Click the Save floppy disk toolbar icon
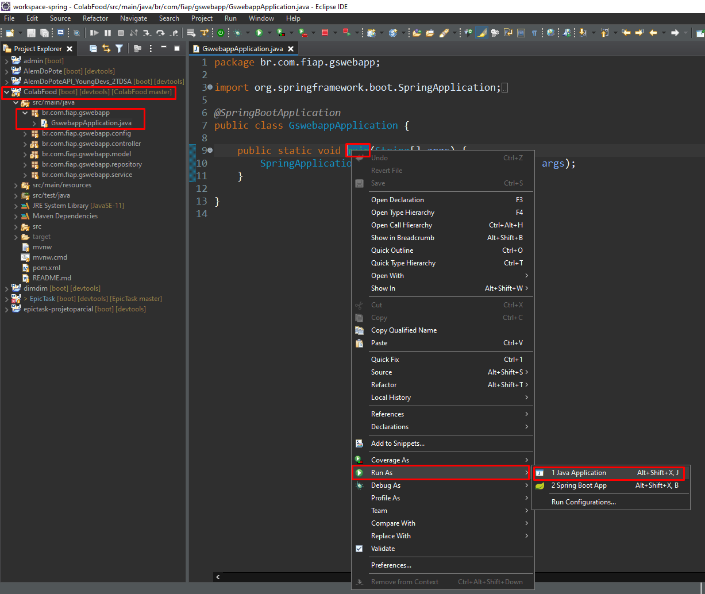705x594 pixels. point(31,33)
